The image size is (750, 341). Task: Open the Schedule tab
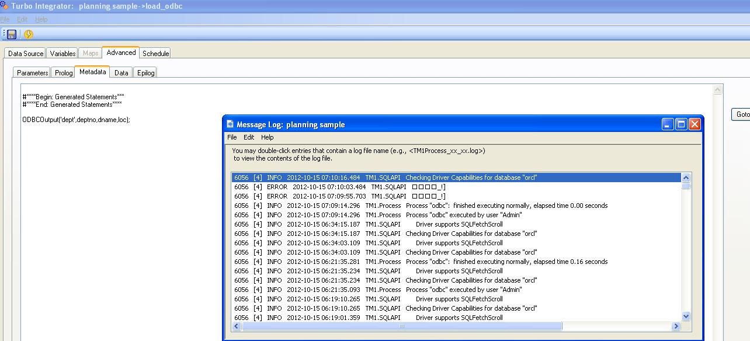coord(156,53)
